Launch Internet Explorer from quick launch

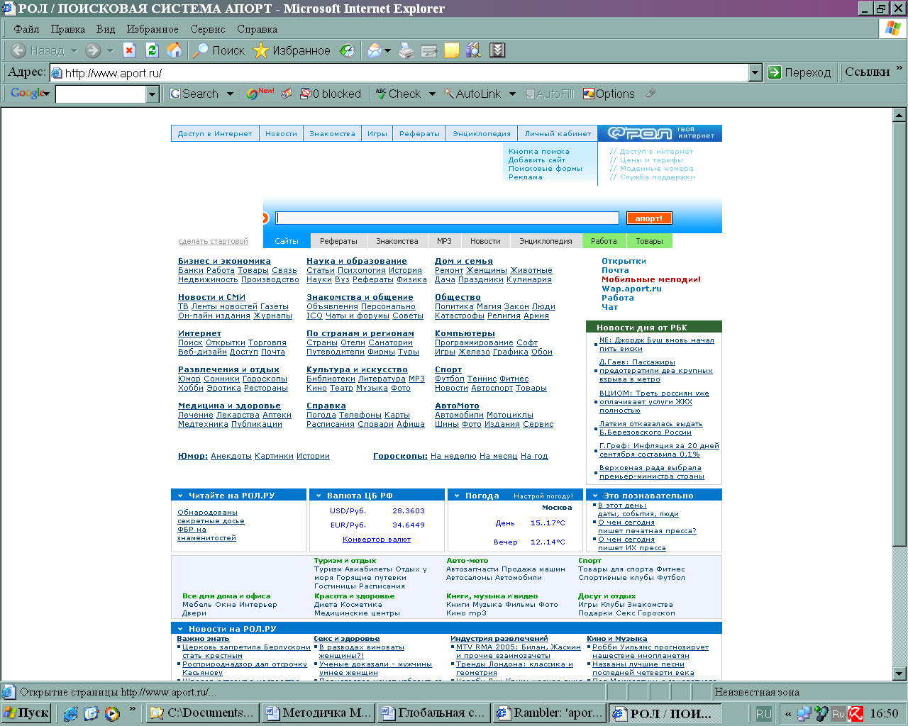point(70,713)
